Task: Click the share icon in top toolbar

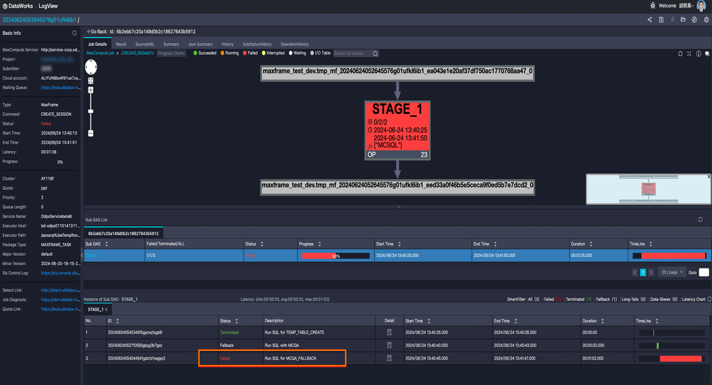Action: 650,20
